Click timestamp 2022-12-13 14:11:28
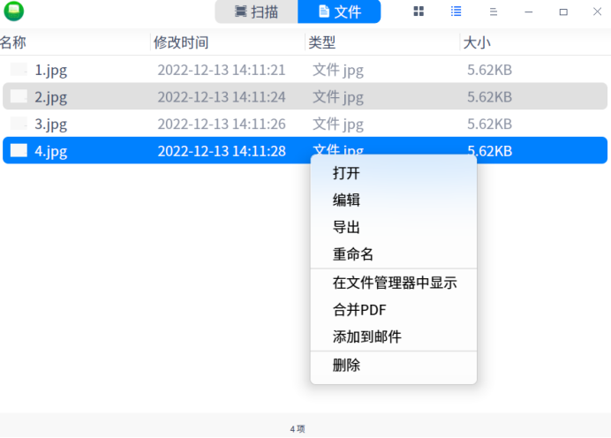Screen dimensions: 611x438 (x=222, y=151)
